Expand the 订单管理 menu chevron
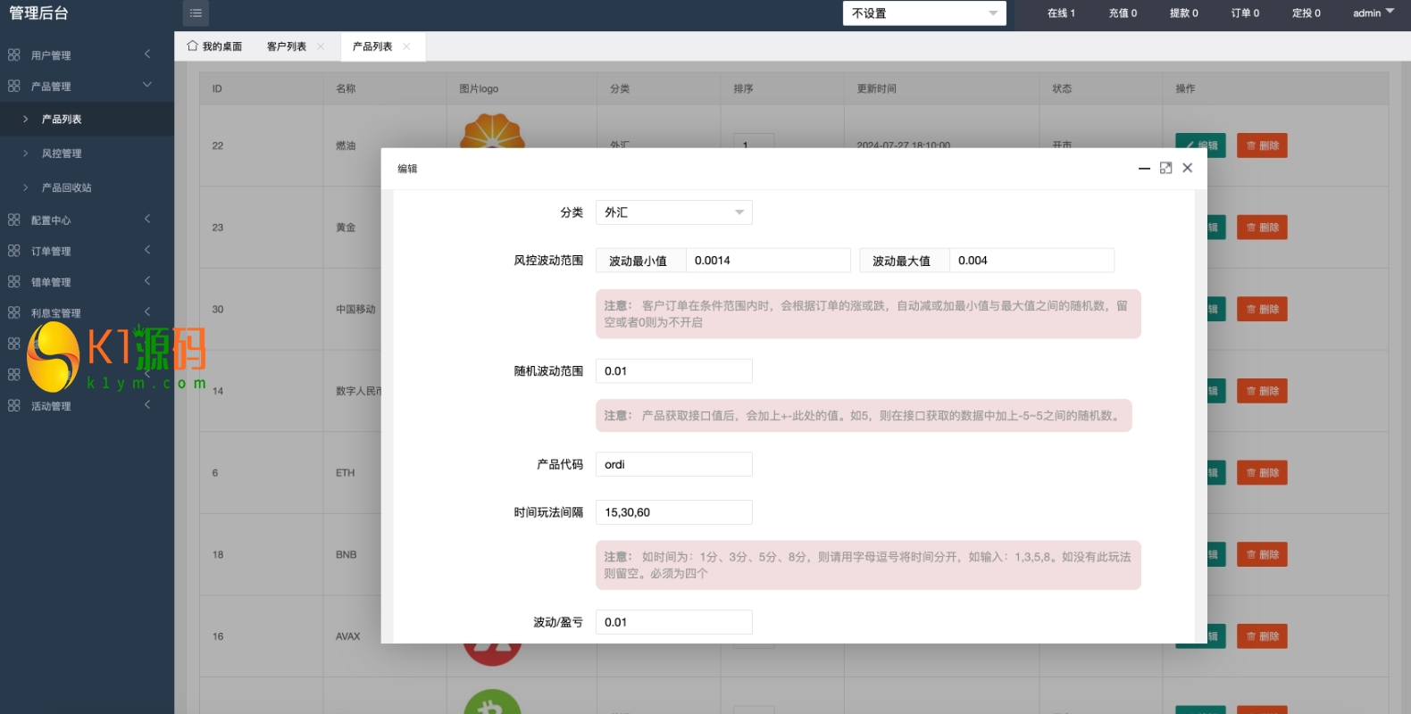Image resolution: width=1411 pixels, height=714 pixels. [x=147, y=250]
